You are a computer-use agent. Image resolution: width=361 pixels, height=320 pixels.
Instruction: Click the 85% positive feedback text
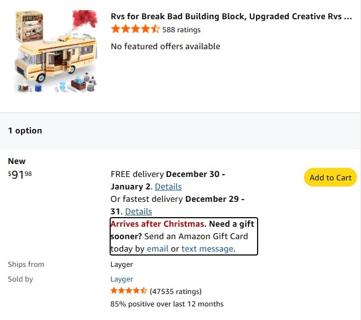tap(167, 304)
